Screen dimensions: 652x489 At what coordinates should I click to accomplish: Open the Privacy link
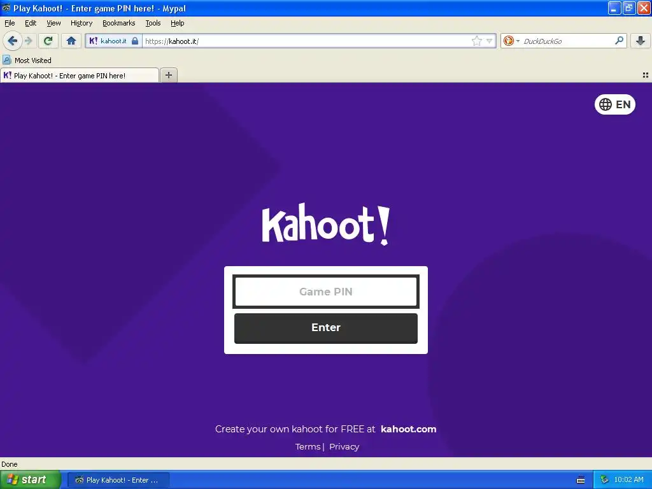click(344, 446)
